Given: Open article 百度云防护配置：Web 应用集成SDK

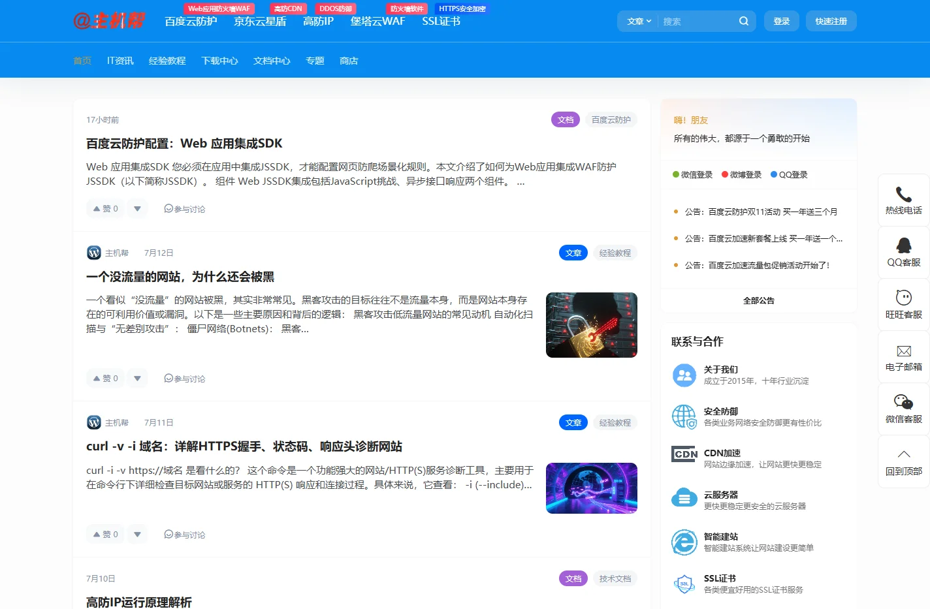Looking at the screenshot, I should [184, 144].
